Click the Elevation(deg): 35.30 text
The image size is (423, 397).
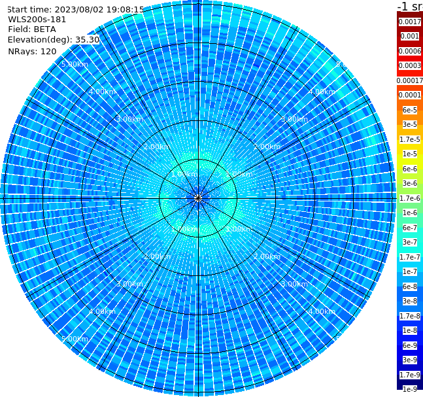[54, 40]
